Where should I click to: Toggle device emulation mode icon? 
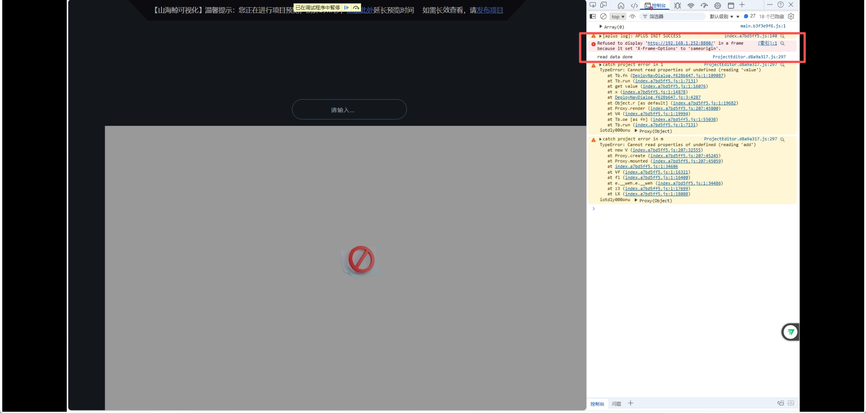click(603, 5)
